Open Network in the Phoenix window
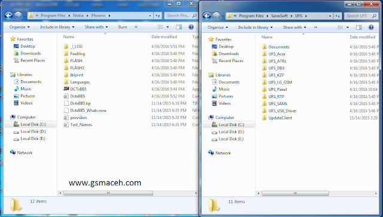The height and width of the screenshot is (217, 383). [x=25, y=152]
